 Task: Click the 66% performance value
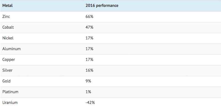click(89, 17)
